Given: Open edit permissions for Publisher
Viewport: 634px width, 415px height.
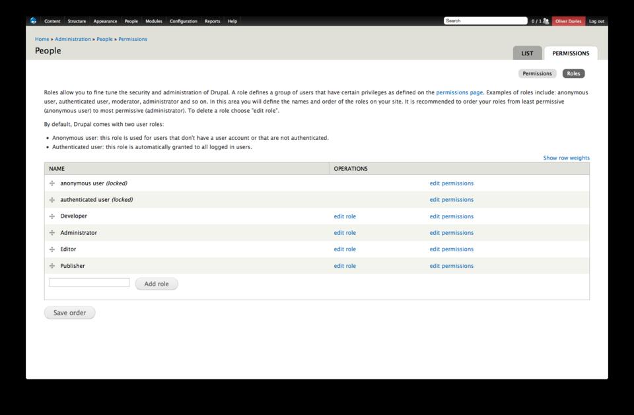Looking at the screenshot, I should point(451,266).
